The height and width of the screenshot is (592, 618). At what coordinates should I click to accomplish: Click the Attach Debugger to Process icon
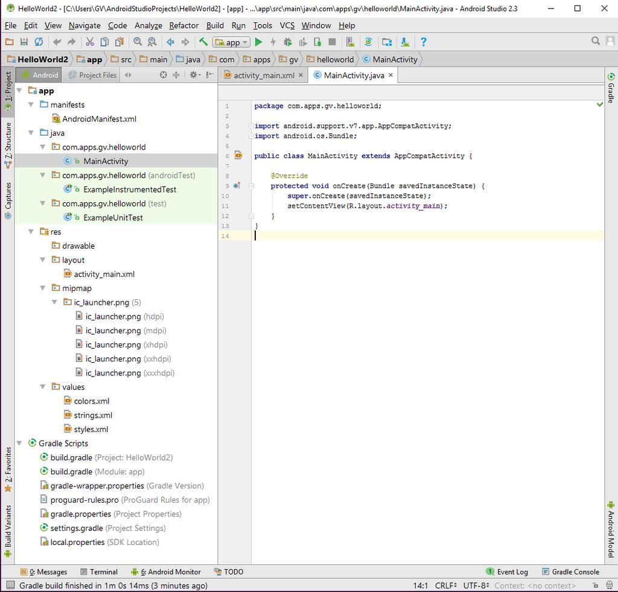(x=317, y=42)
